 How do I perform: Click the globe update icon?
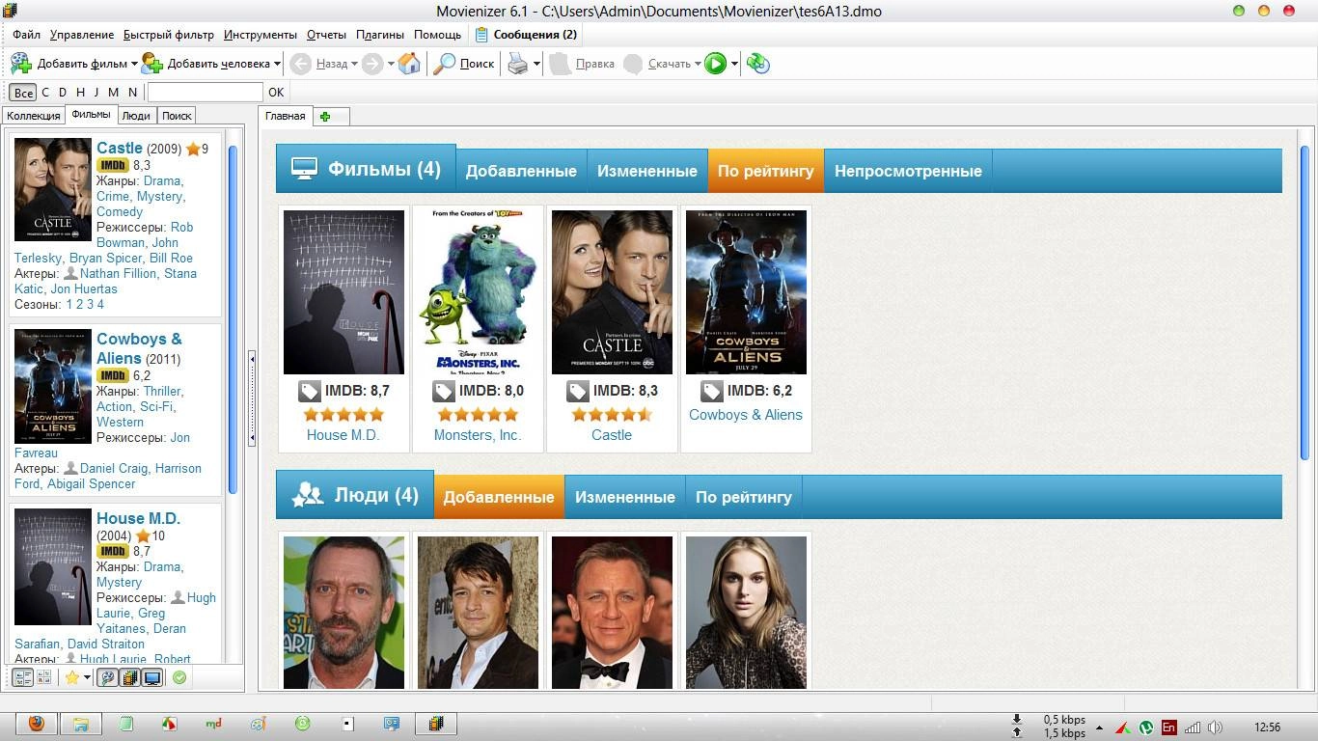click(758, 64)
